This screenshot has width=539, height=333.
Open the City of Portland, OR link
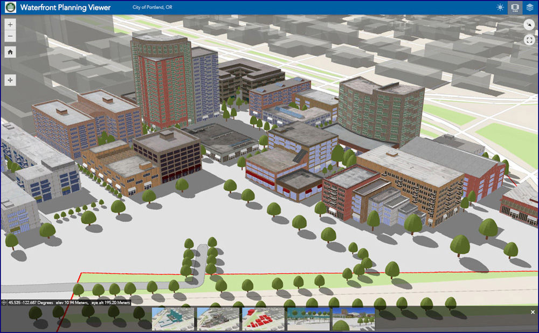[x=153, y=7]
